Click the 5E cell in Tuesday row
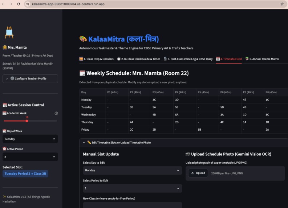The width and height of the screenshot is (288, 208). (184, 107)
